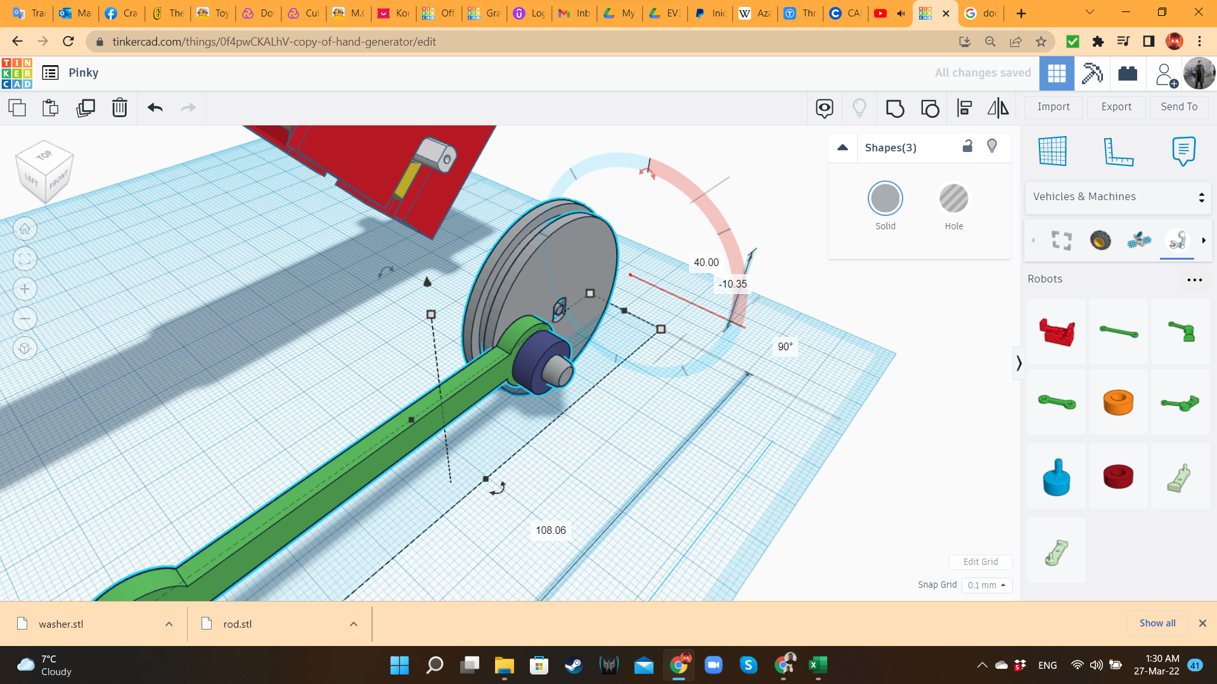Open the Notes tool
The image size is (1217, 684).
(1183, 151)
